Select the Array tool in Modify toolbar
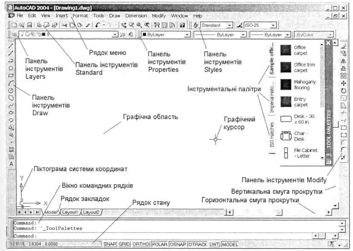The height and width of the screenshot is (251, 353). [x=343, y=76]
